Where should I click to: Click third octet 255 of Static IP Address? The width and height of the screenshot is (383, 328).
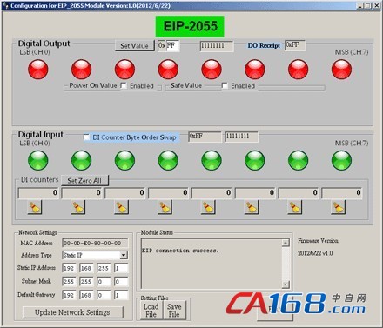(104, 268)
